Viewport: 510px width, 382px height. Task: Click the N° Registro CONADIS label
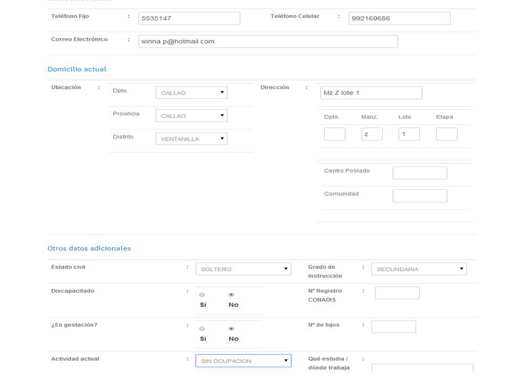point(325,296)
